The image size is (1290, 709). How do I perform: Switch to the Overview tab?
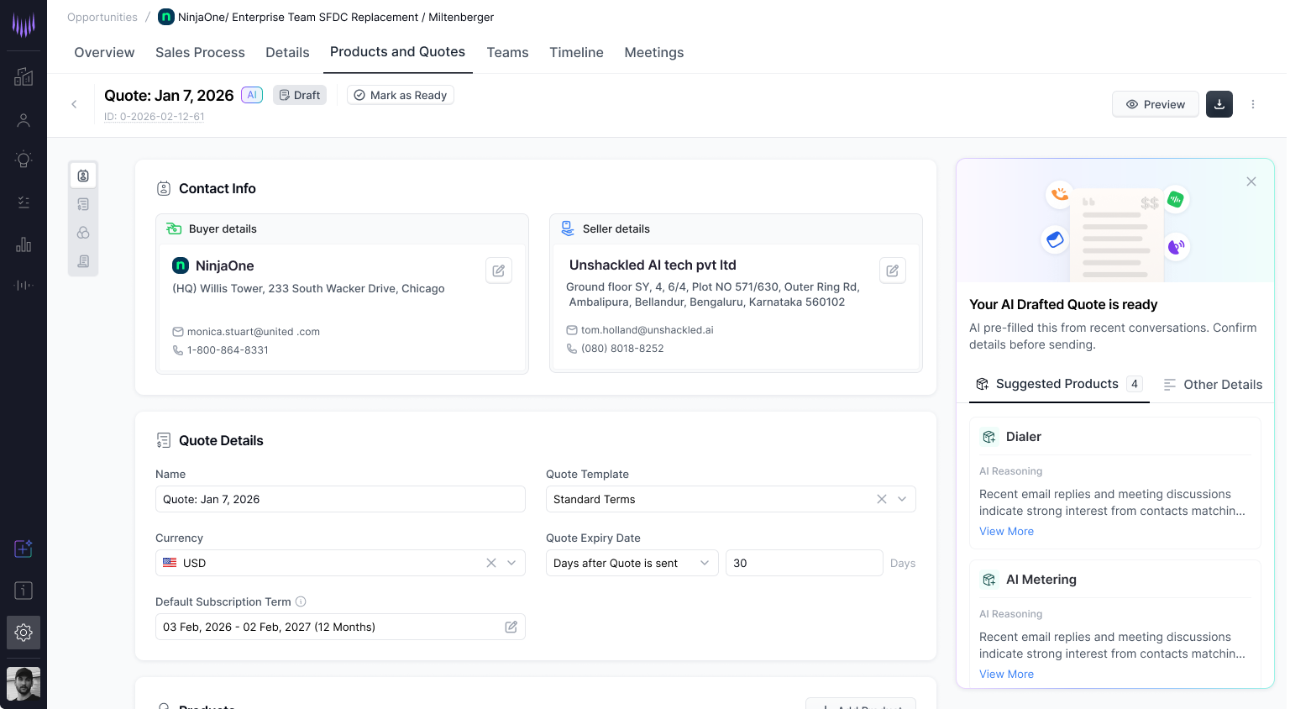pyautogui.click(x=104, y=52)
